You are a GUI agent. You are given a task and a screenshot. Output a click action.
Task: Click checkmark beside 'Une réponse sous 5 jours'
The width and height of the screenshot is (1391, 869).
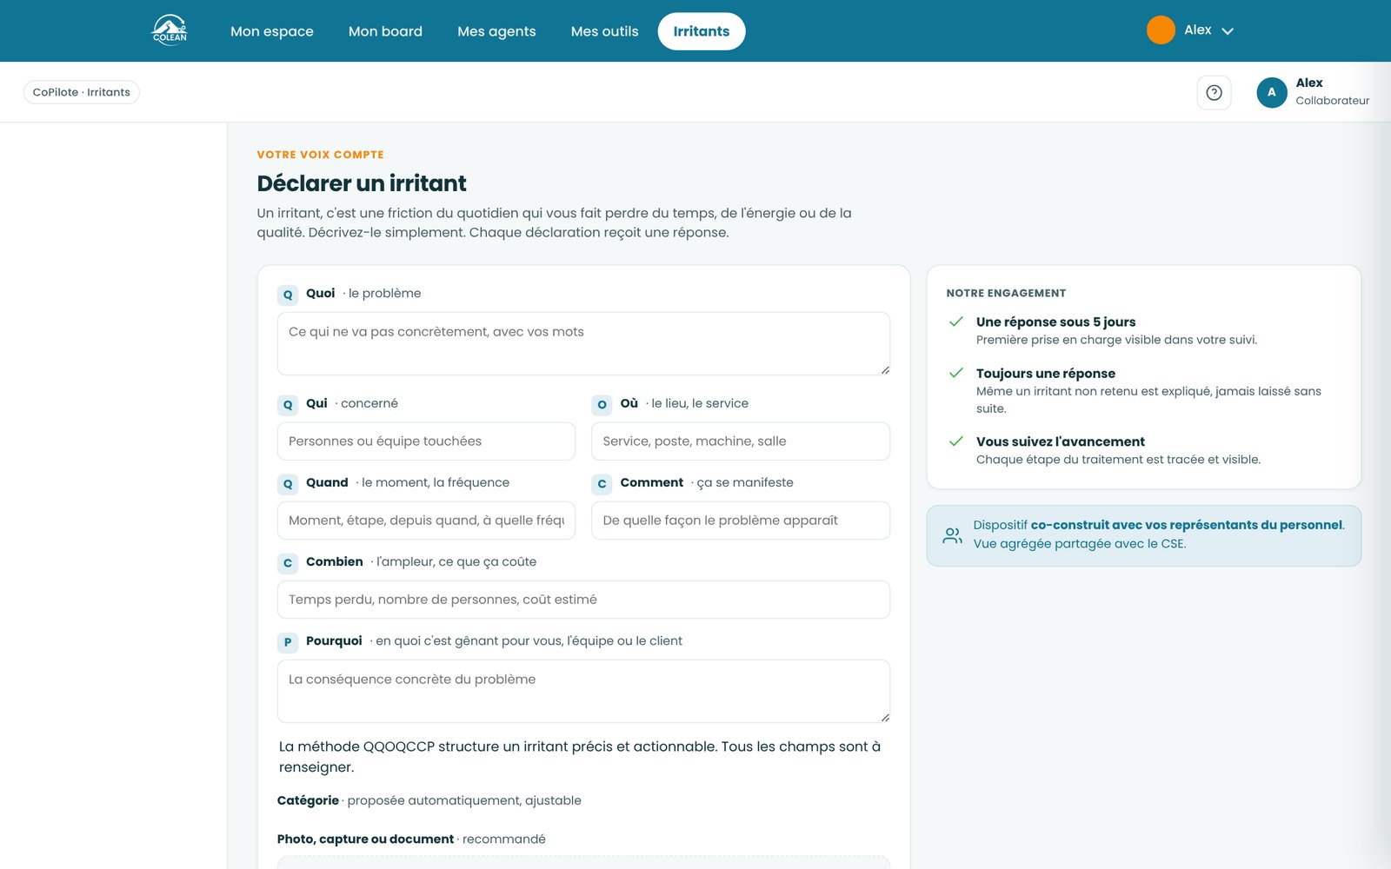tap(956, 322)
